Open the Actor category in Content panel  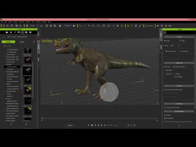[11, 32]
